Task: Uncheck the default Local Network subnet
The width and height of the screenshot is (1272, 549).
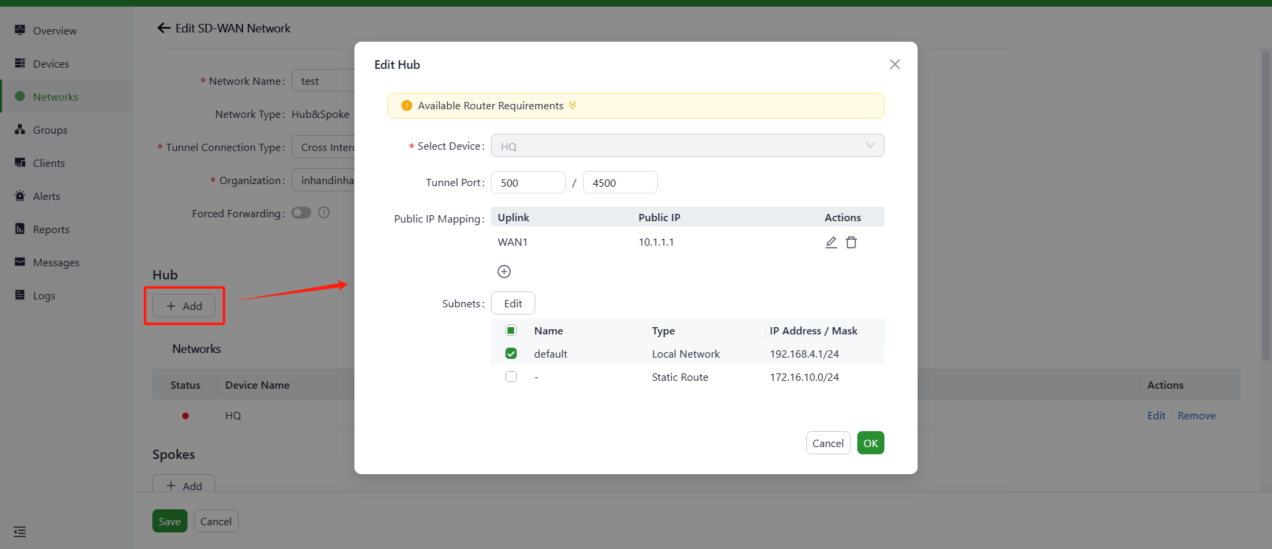Action: [x=511, y=354]
